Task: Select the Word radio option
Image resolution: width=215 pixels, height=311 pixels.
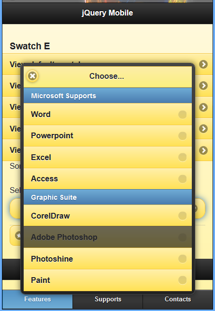Action: 182,115
